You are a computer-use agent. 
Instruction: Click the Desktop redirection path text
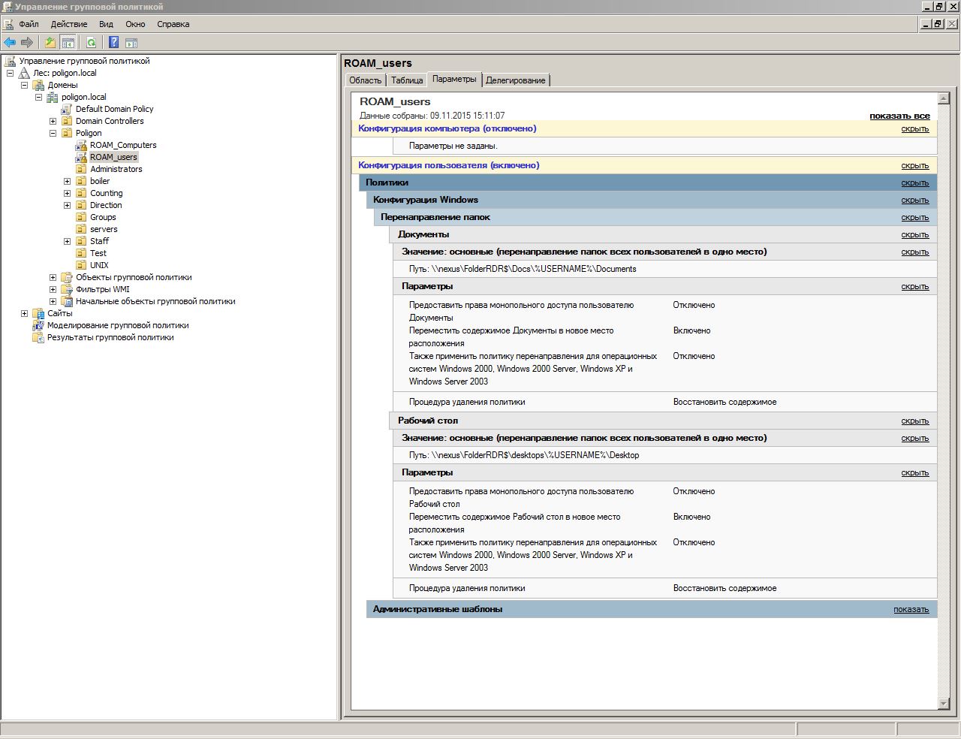click(x=524, y=455)
